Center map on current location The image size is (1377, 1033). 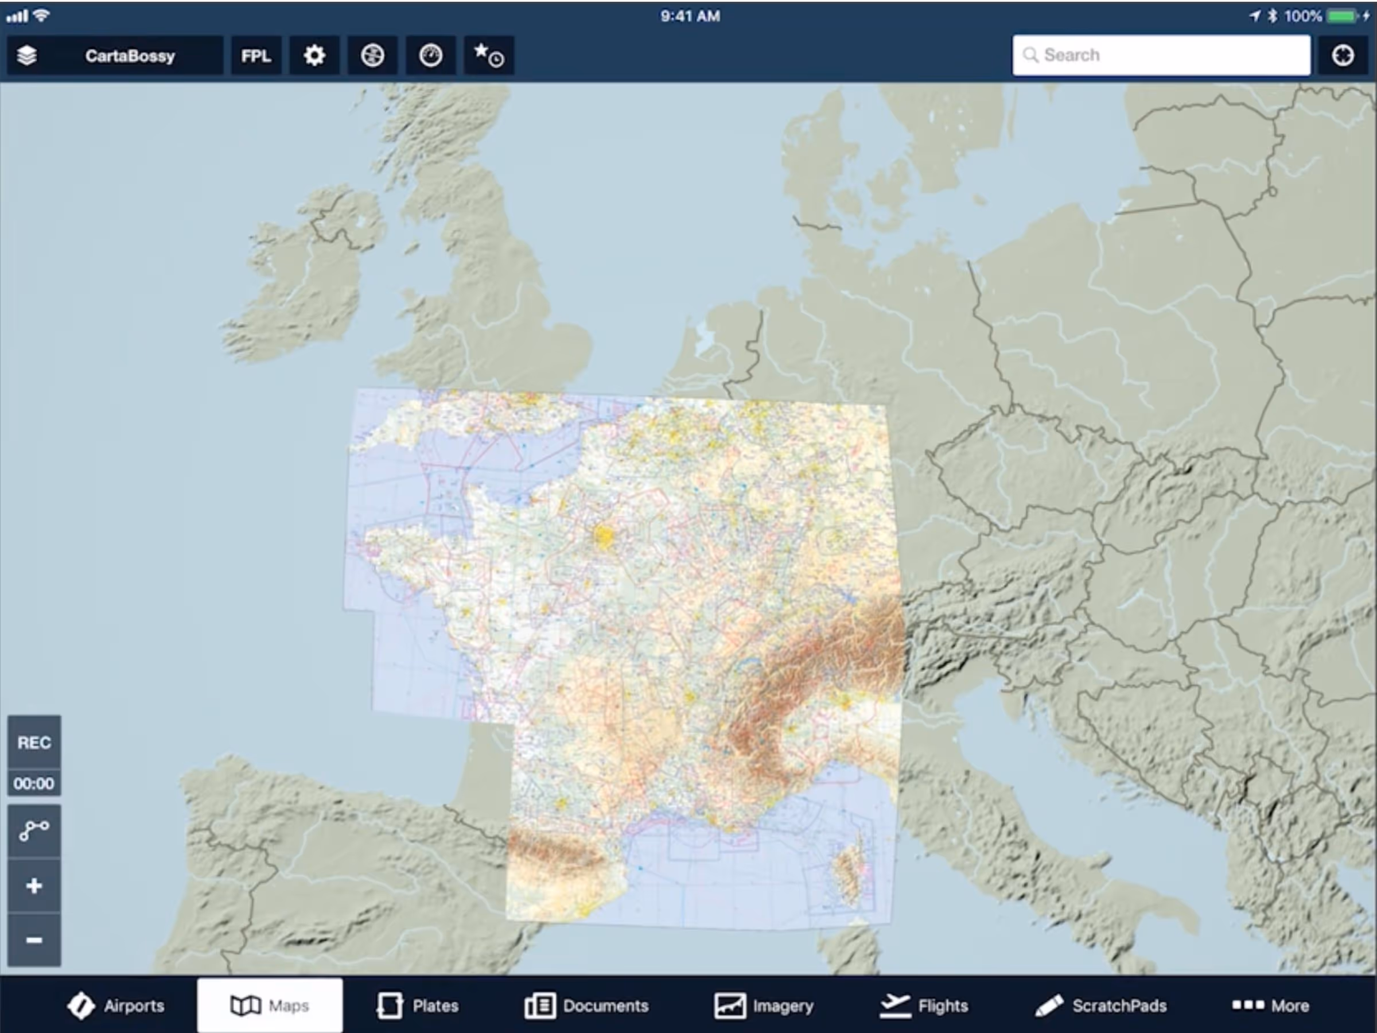pos(1343,56)
